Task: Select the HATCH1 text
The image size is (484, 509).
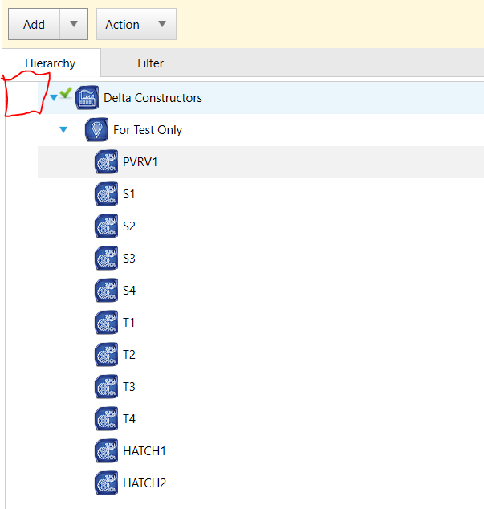Action: pos(144,451)
